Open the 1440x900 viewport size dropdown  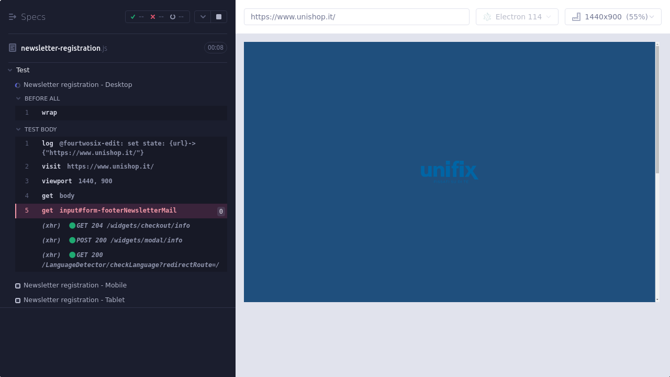652,17
